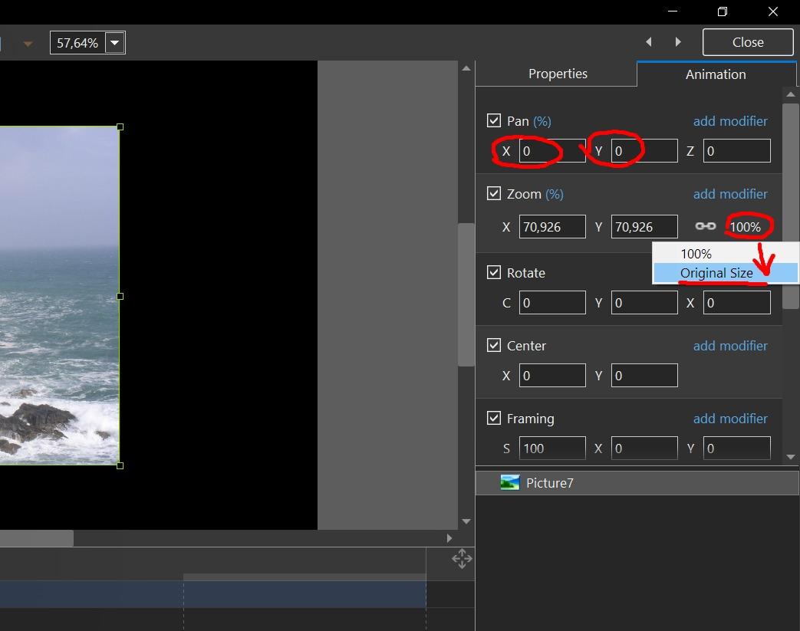Open the 100% zoom preset dropdown
Screen dimensions: 800x631
tap(745, 227)
